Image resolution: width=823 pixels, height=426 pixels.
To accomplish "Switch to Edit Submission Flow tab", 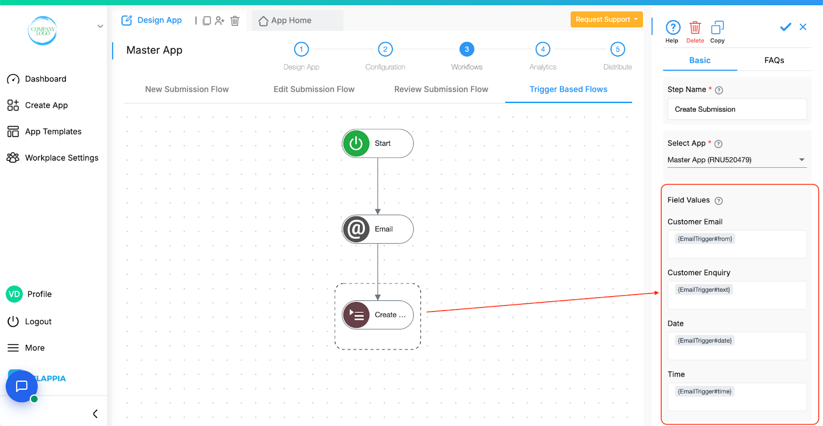I will point(314,89).
